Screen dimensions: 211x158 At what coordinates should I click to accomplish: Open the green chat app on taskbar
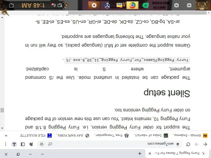click(145, 5)
